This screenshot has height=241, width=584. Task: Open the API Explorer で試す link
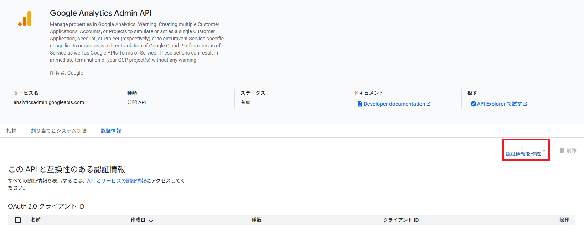[499, 104]
